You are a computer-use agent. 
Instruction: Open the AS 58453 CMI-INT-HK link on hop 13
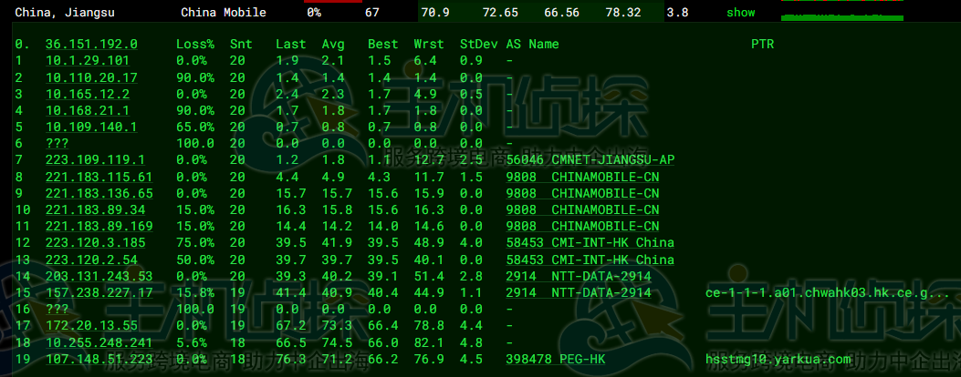590,260
